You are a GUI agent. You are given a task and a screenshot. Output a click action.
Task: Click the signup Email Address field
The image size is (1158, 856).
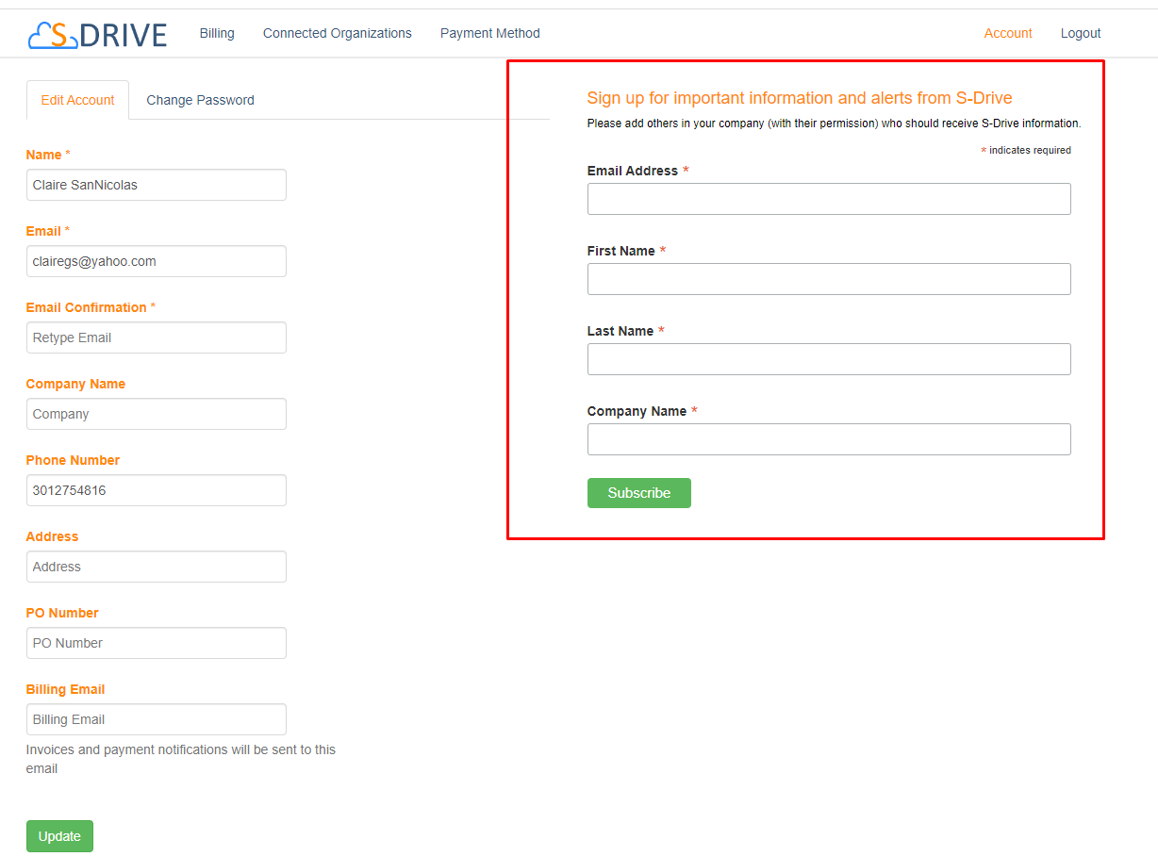tap(828, 199)
